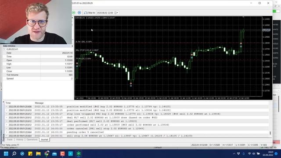Click the green chart icon in tester toolbar
Screen dimensions: 281x158
74,13
